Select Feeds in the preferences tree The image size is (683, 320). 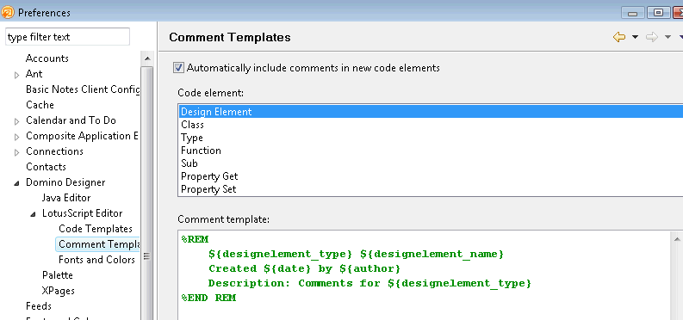(x=39, y=306)
